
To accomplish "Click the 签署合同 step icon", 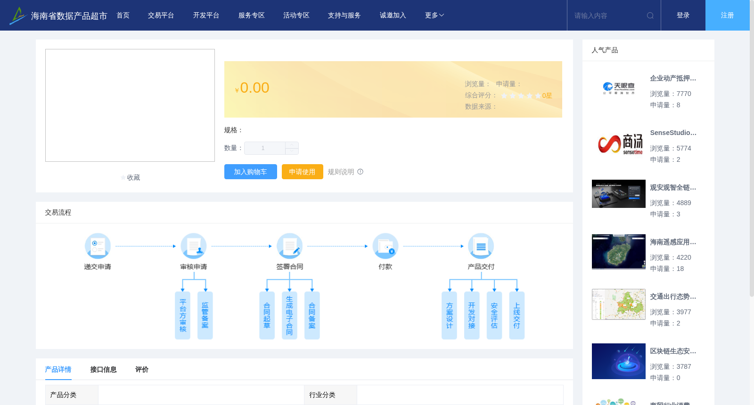I will [290, 246].
